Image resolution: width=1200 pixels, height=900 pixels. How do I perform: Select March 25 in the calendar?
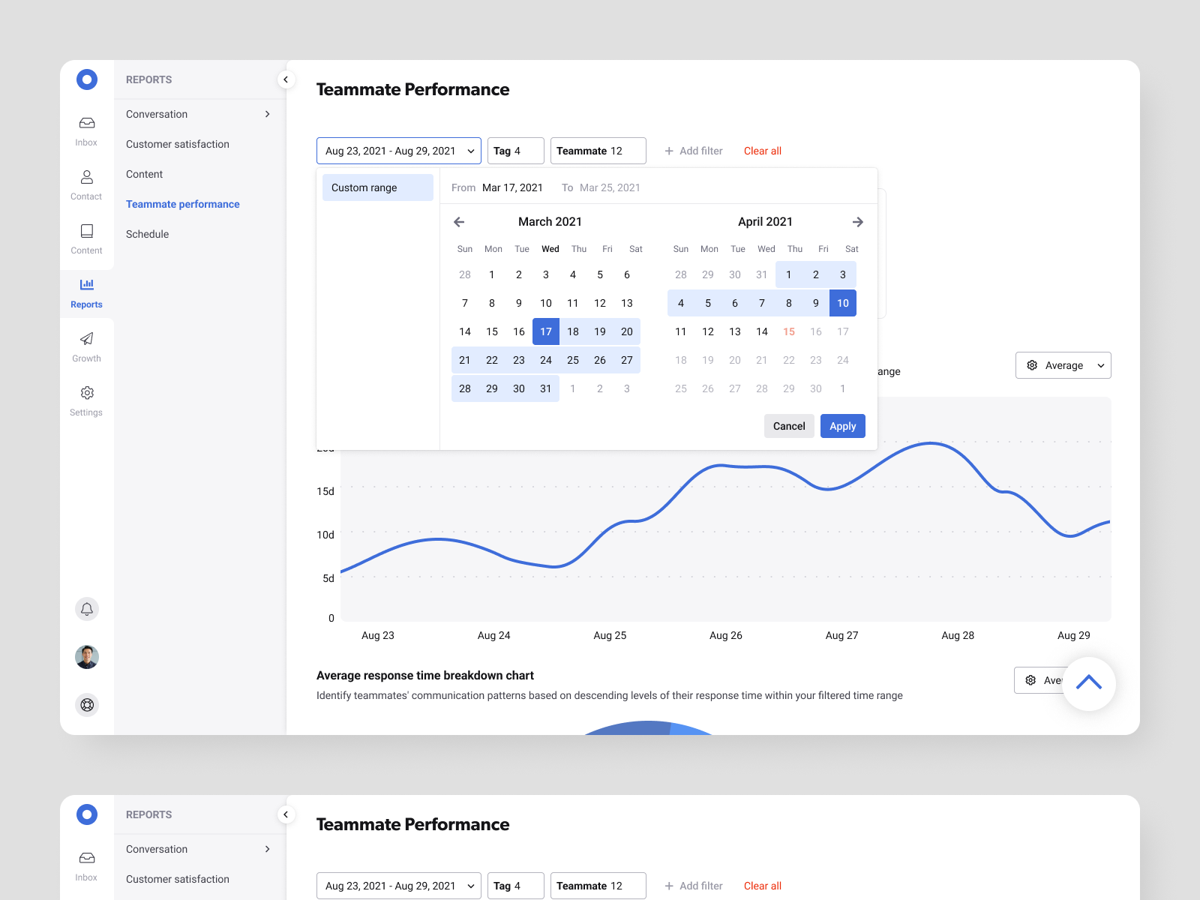[573, 360]
